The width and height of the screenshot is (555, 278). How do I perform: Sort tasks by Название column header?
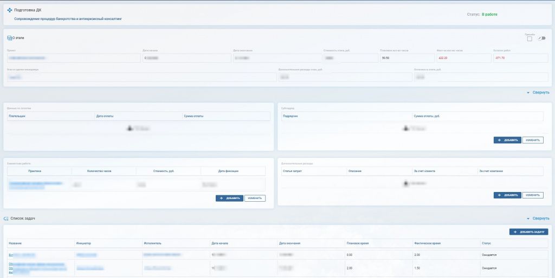16,243
